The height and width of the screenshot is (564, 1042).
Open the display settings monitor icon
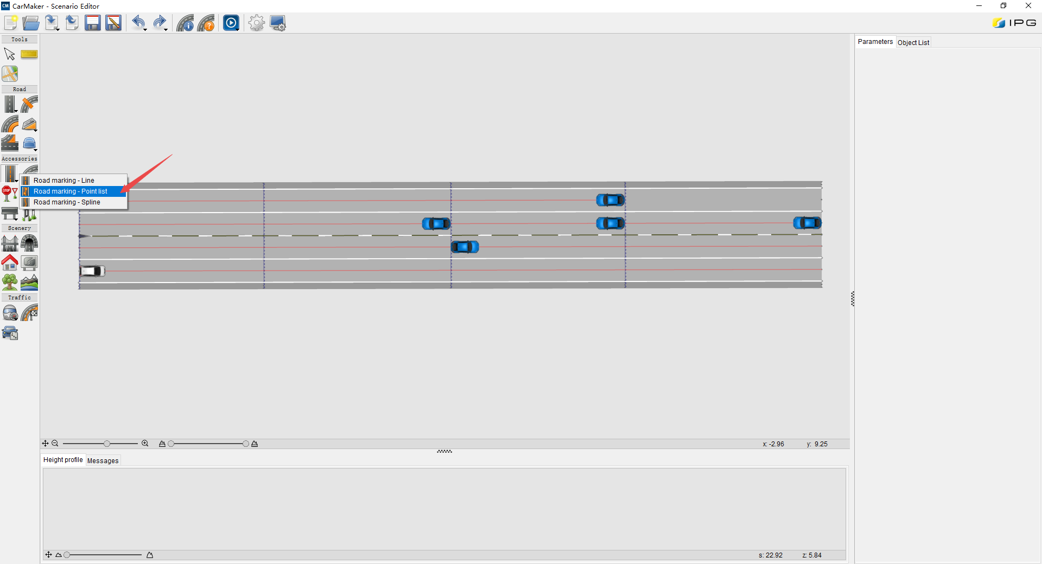pyautogui.click(x=278, y=23)
